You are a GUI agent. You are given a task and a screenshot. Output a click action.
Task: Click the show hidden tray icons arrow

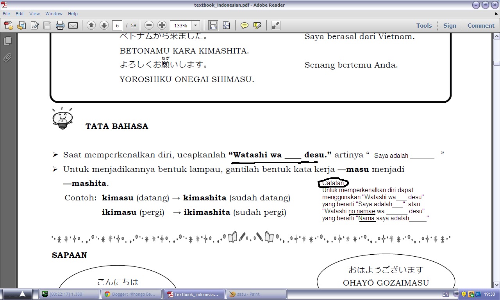point(456,294)
